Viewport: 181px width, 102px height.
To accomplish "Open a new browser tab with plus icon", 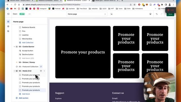I will pyautogui.click(x=122, y=1).
